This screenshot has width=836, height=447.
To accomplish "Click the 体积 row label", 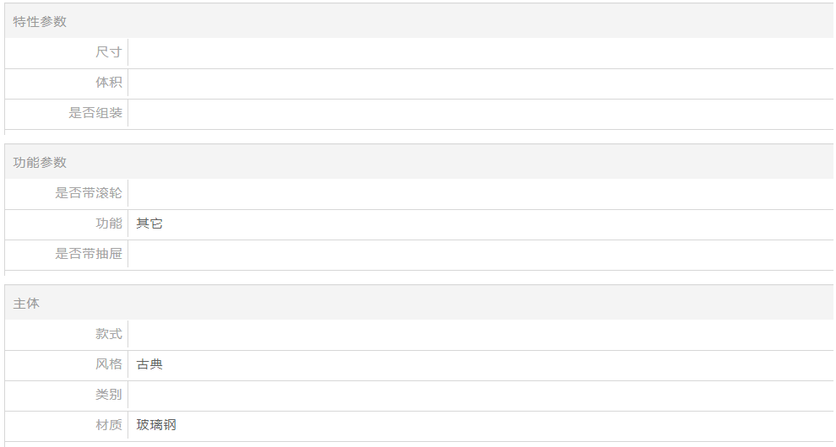I will (109, 83).
